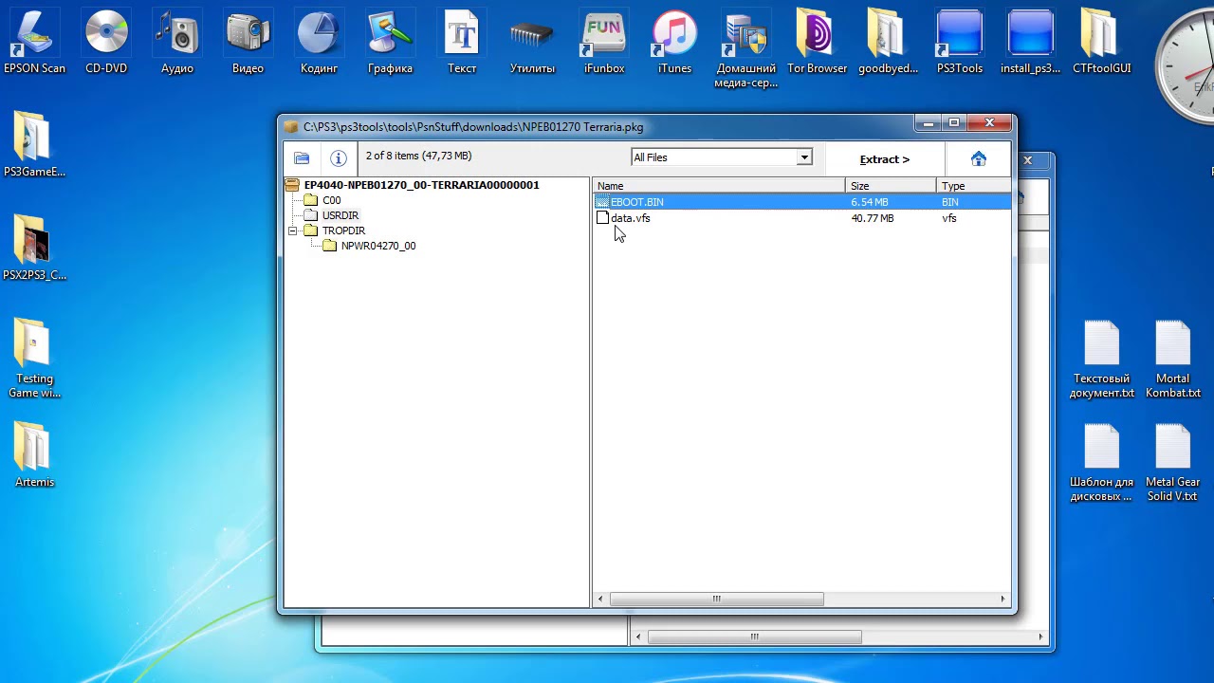This screenshot has width=1214, height=683.
Task: Select the Mortal Kombat.txt file icon
Action: click(1173, 359)
